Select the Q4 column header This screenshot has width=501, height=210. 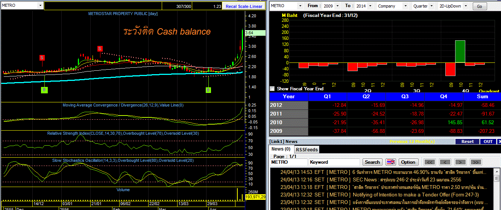click(443, 96)
